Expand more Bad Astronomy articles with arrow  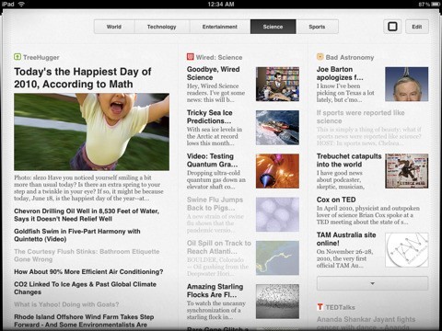(x=372, y=283)
